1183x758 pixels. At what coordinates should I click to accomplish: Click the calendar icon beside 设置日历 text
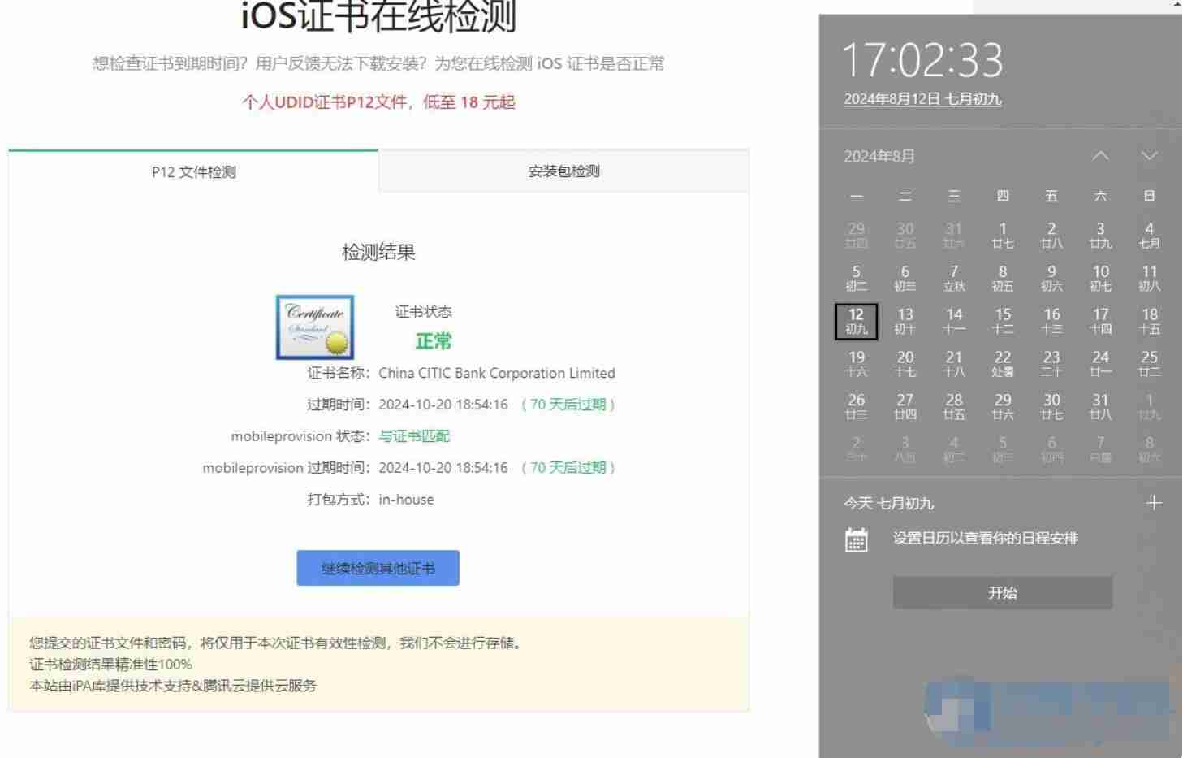point(857,539)
